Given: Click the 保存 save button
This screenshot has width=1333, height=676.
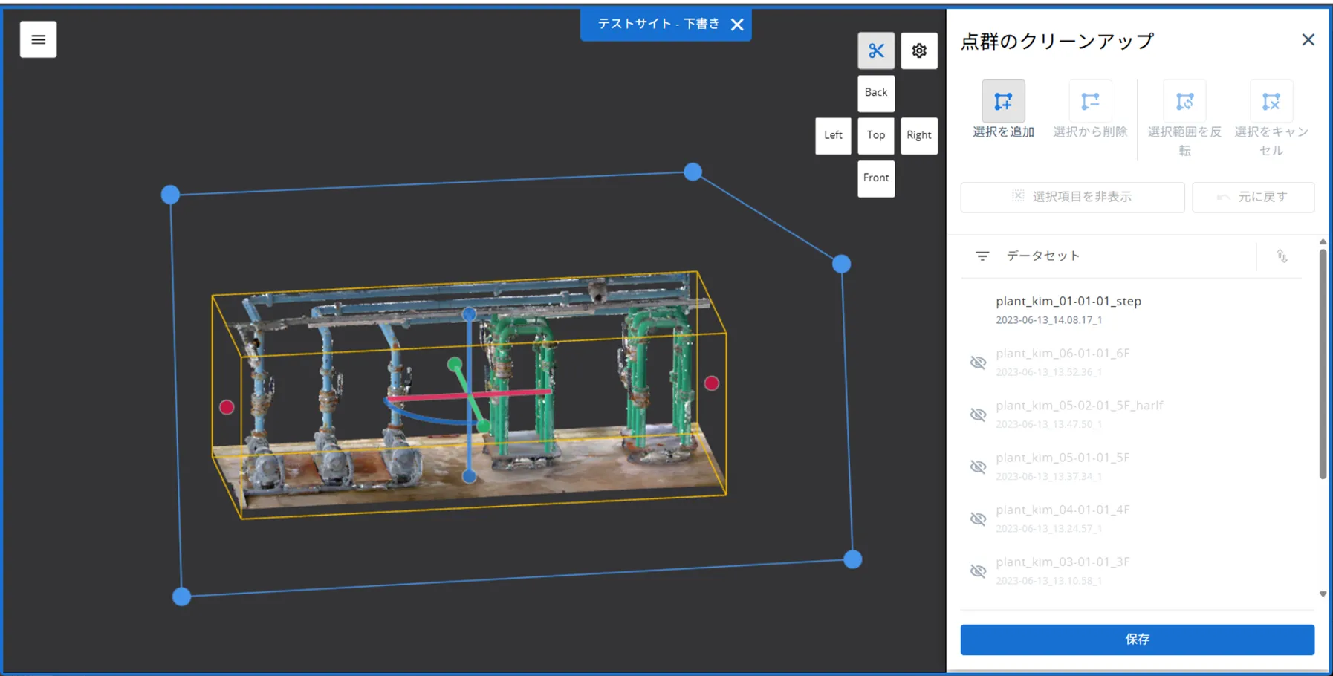Looking at the screenshot, I should (x=1137, y=640).
